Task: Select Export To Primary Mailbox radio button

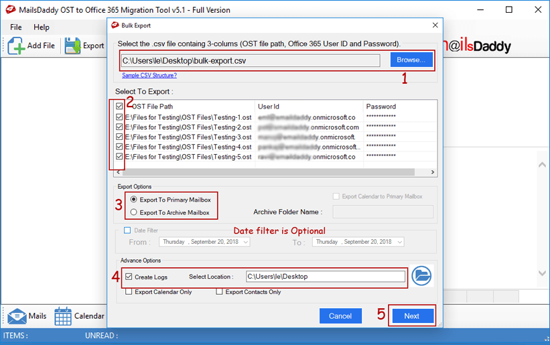Action: (133, 200)
